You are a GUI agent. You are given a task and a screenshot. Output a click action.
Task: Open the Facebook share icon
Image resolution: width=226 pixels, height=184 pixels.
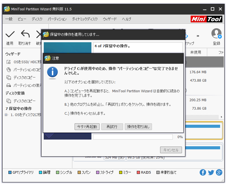(x=203, y=172)
